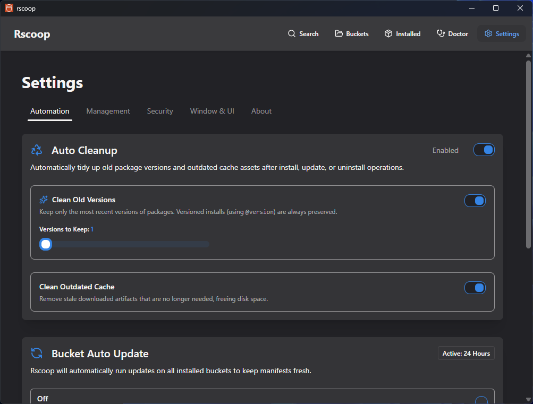This screenshot has height=404, width=533.
Task: Maximize the rscoop window
Action: point(496,8)
